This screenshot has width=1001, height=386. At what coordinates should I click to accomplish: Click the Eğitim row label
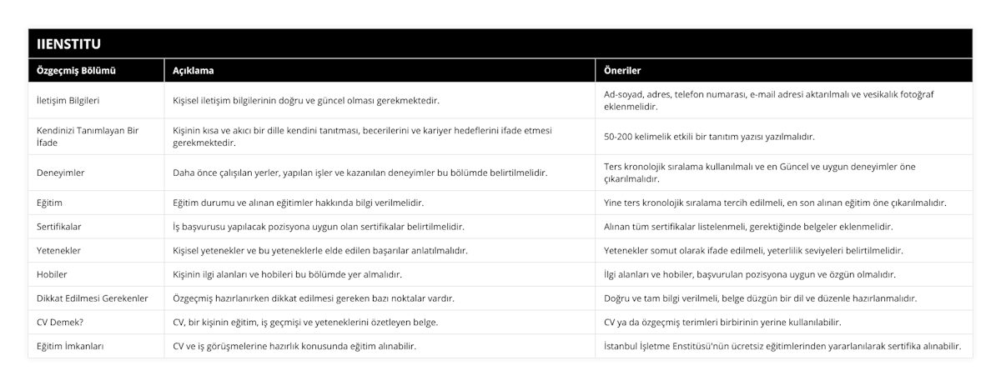pos(50,203)
